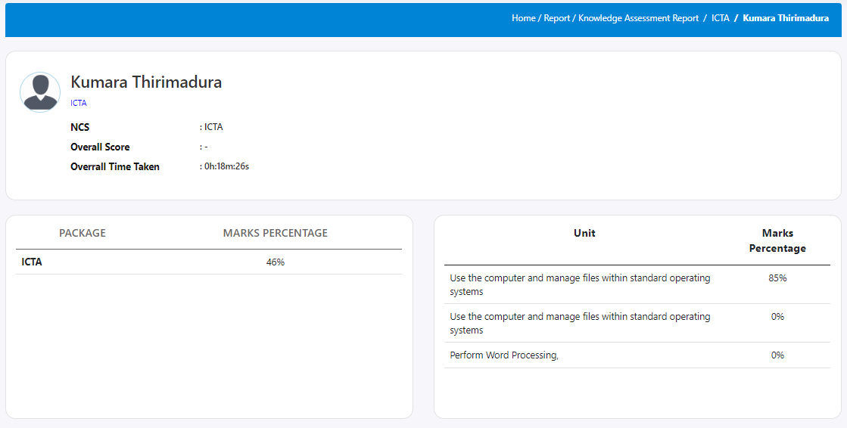
Task: Click the Kumara Thirimadura name heading
Action: [x=146, y=82]
